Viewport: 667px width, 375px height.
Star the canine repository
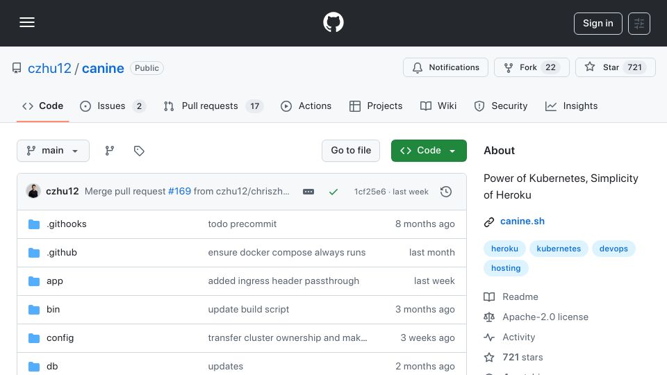(615, 67)
